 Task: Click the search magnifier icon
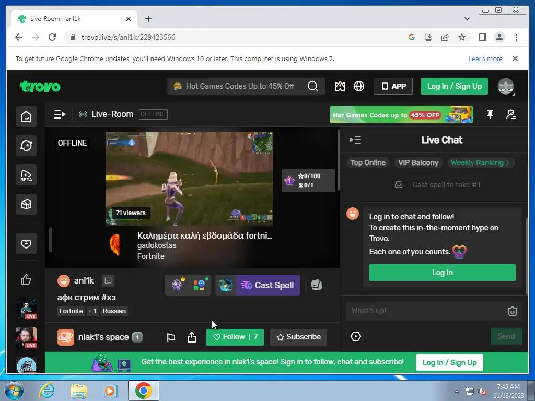click(312, 86)
